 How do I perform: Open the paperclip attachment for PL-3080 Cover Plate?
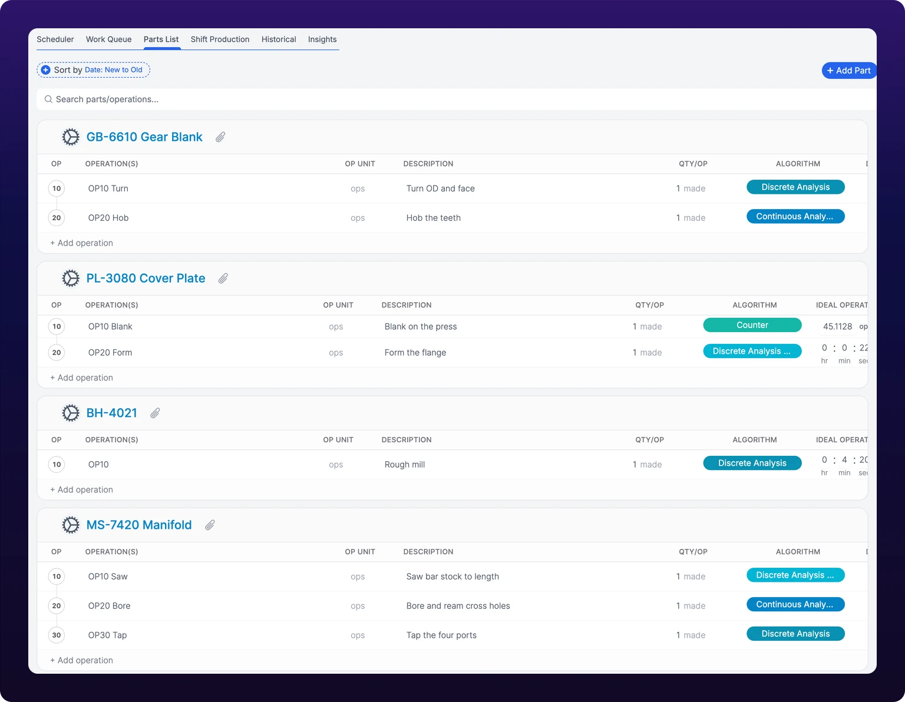223,279
